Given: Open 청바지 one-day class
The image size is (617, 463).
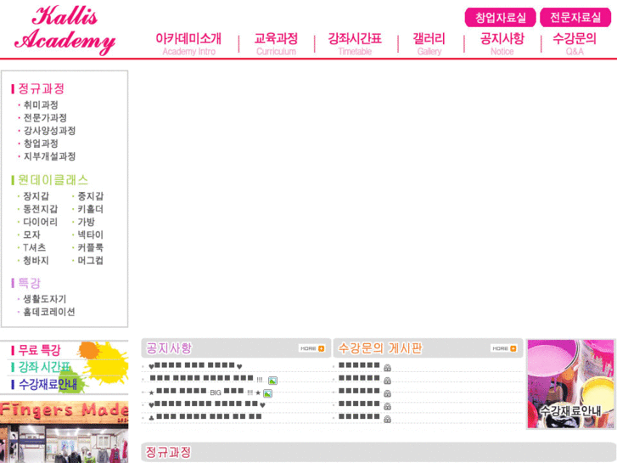Looking at the screenshot, I should click(36, 261).
